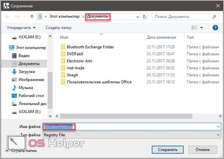Select 'Документы' breadcrumb in address bar
Screen dimensions: 224x159
tap(98, 16)
